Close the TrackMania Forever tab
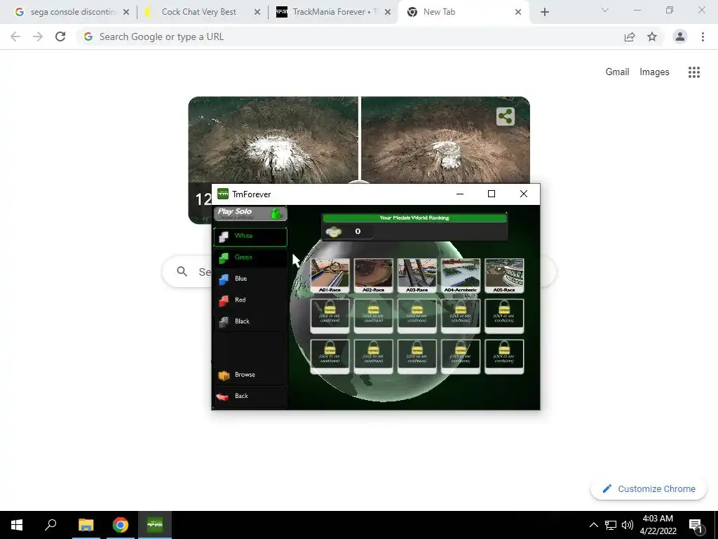Viewport: 718px width, 539px height. pos(388,12)
